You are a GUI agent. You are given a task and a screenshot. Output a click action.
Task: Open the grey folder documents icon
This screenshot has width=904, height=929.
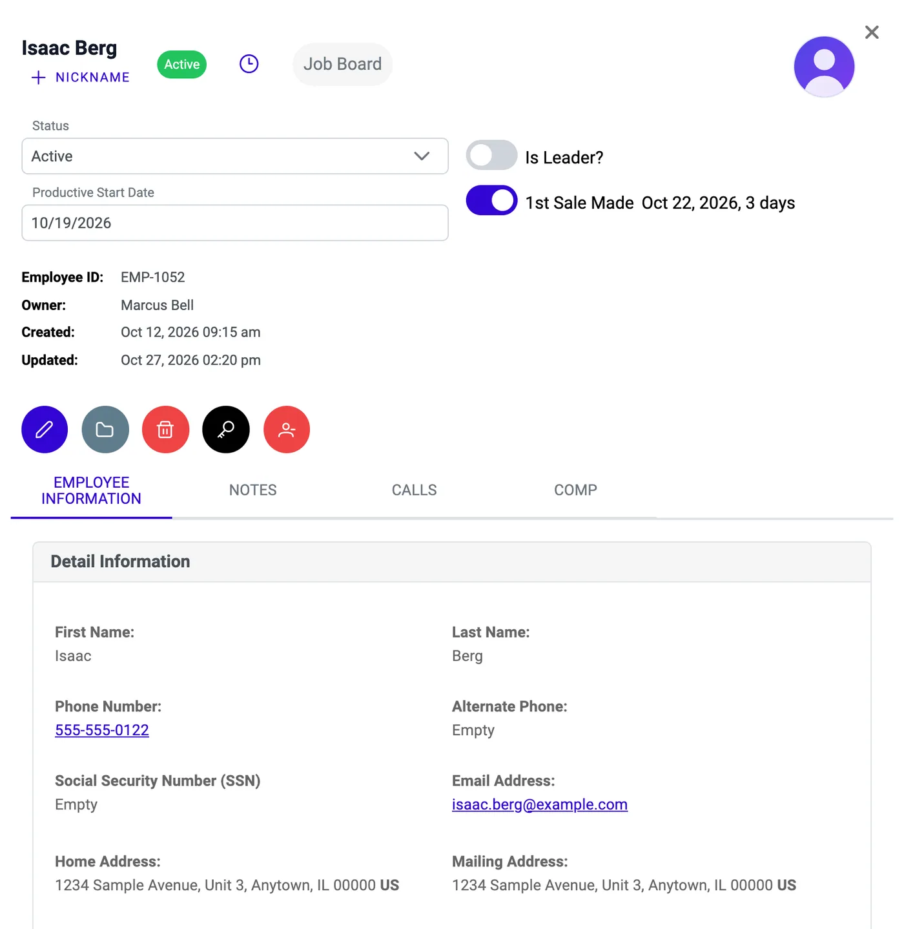pos(105,430)
